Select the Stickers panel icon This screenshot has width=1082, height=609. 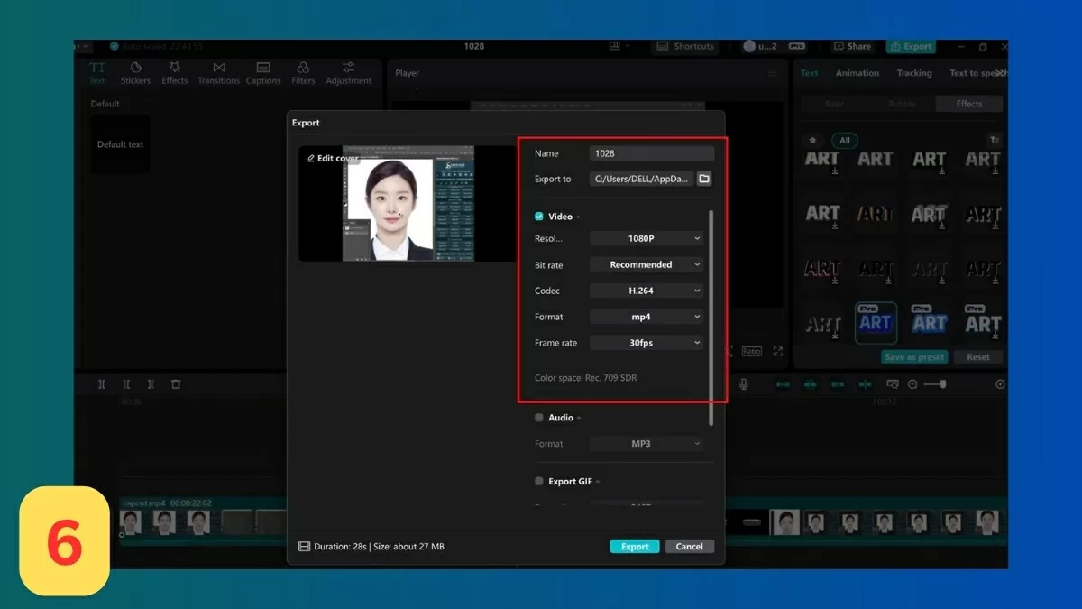pos(135,73)
